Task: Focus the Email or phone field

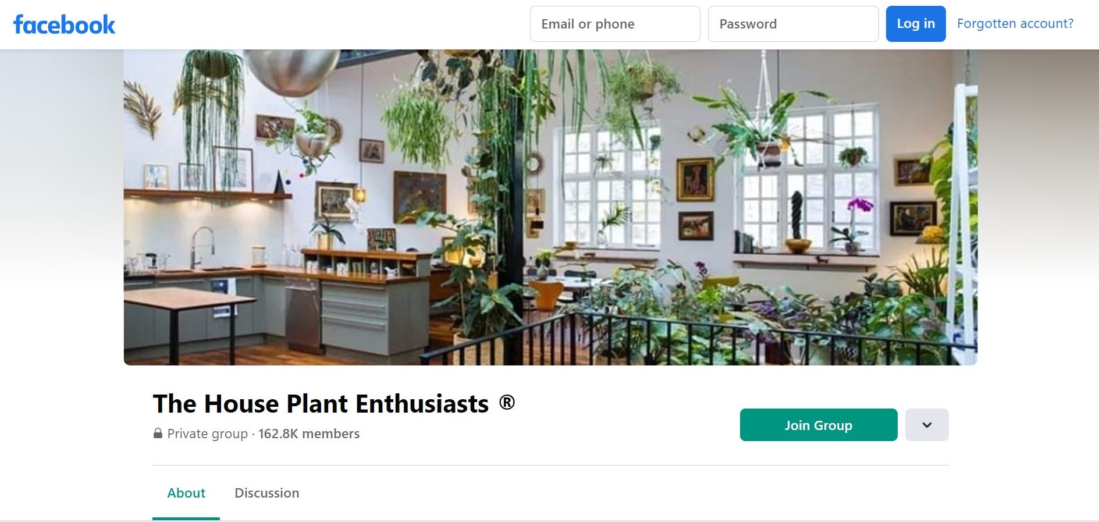Action: 615,24
